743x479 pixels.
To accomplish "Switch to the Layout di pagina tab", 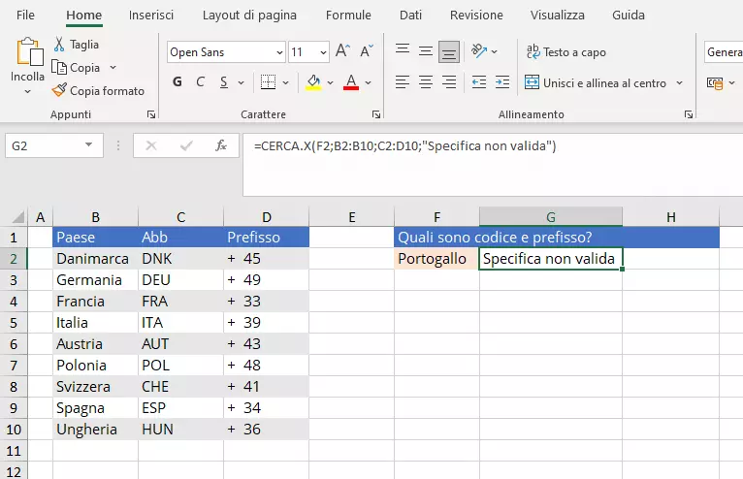I will click(x=249, y=16).
